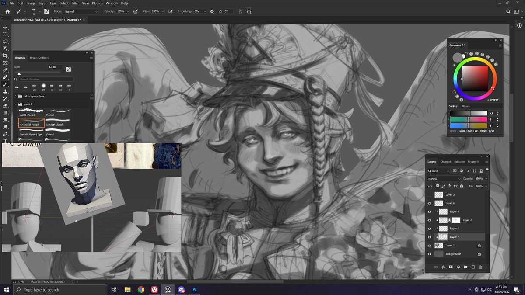Filter layers by type layers

[469, 171]
